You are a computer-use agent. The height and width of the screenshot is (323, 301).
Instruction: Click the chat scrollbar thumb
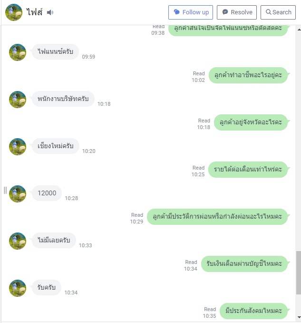(299, 273)
